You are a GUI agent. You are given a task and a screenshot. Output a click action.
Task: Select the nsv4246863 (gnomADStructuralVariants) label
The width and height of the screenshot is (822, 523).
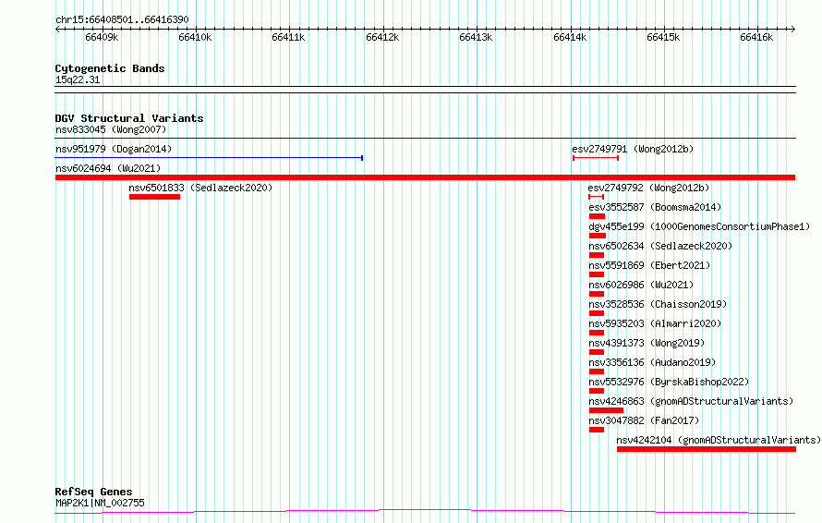point(691,401)
